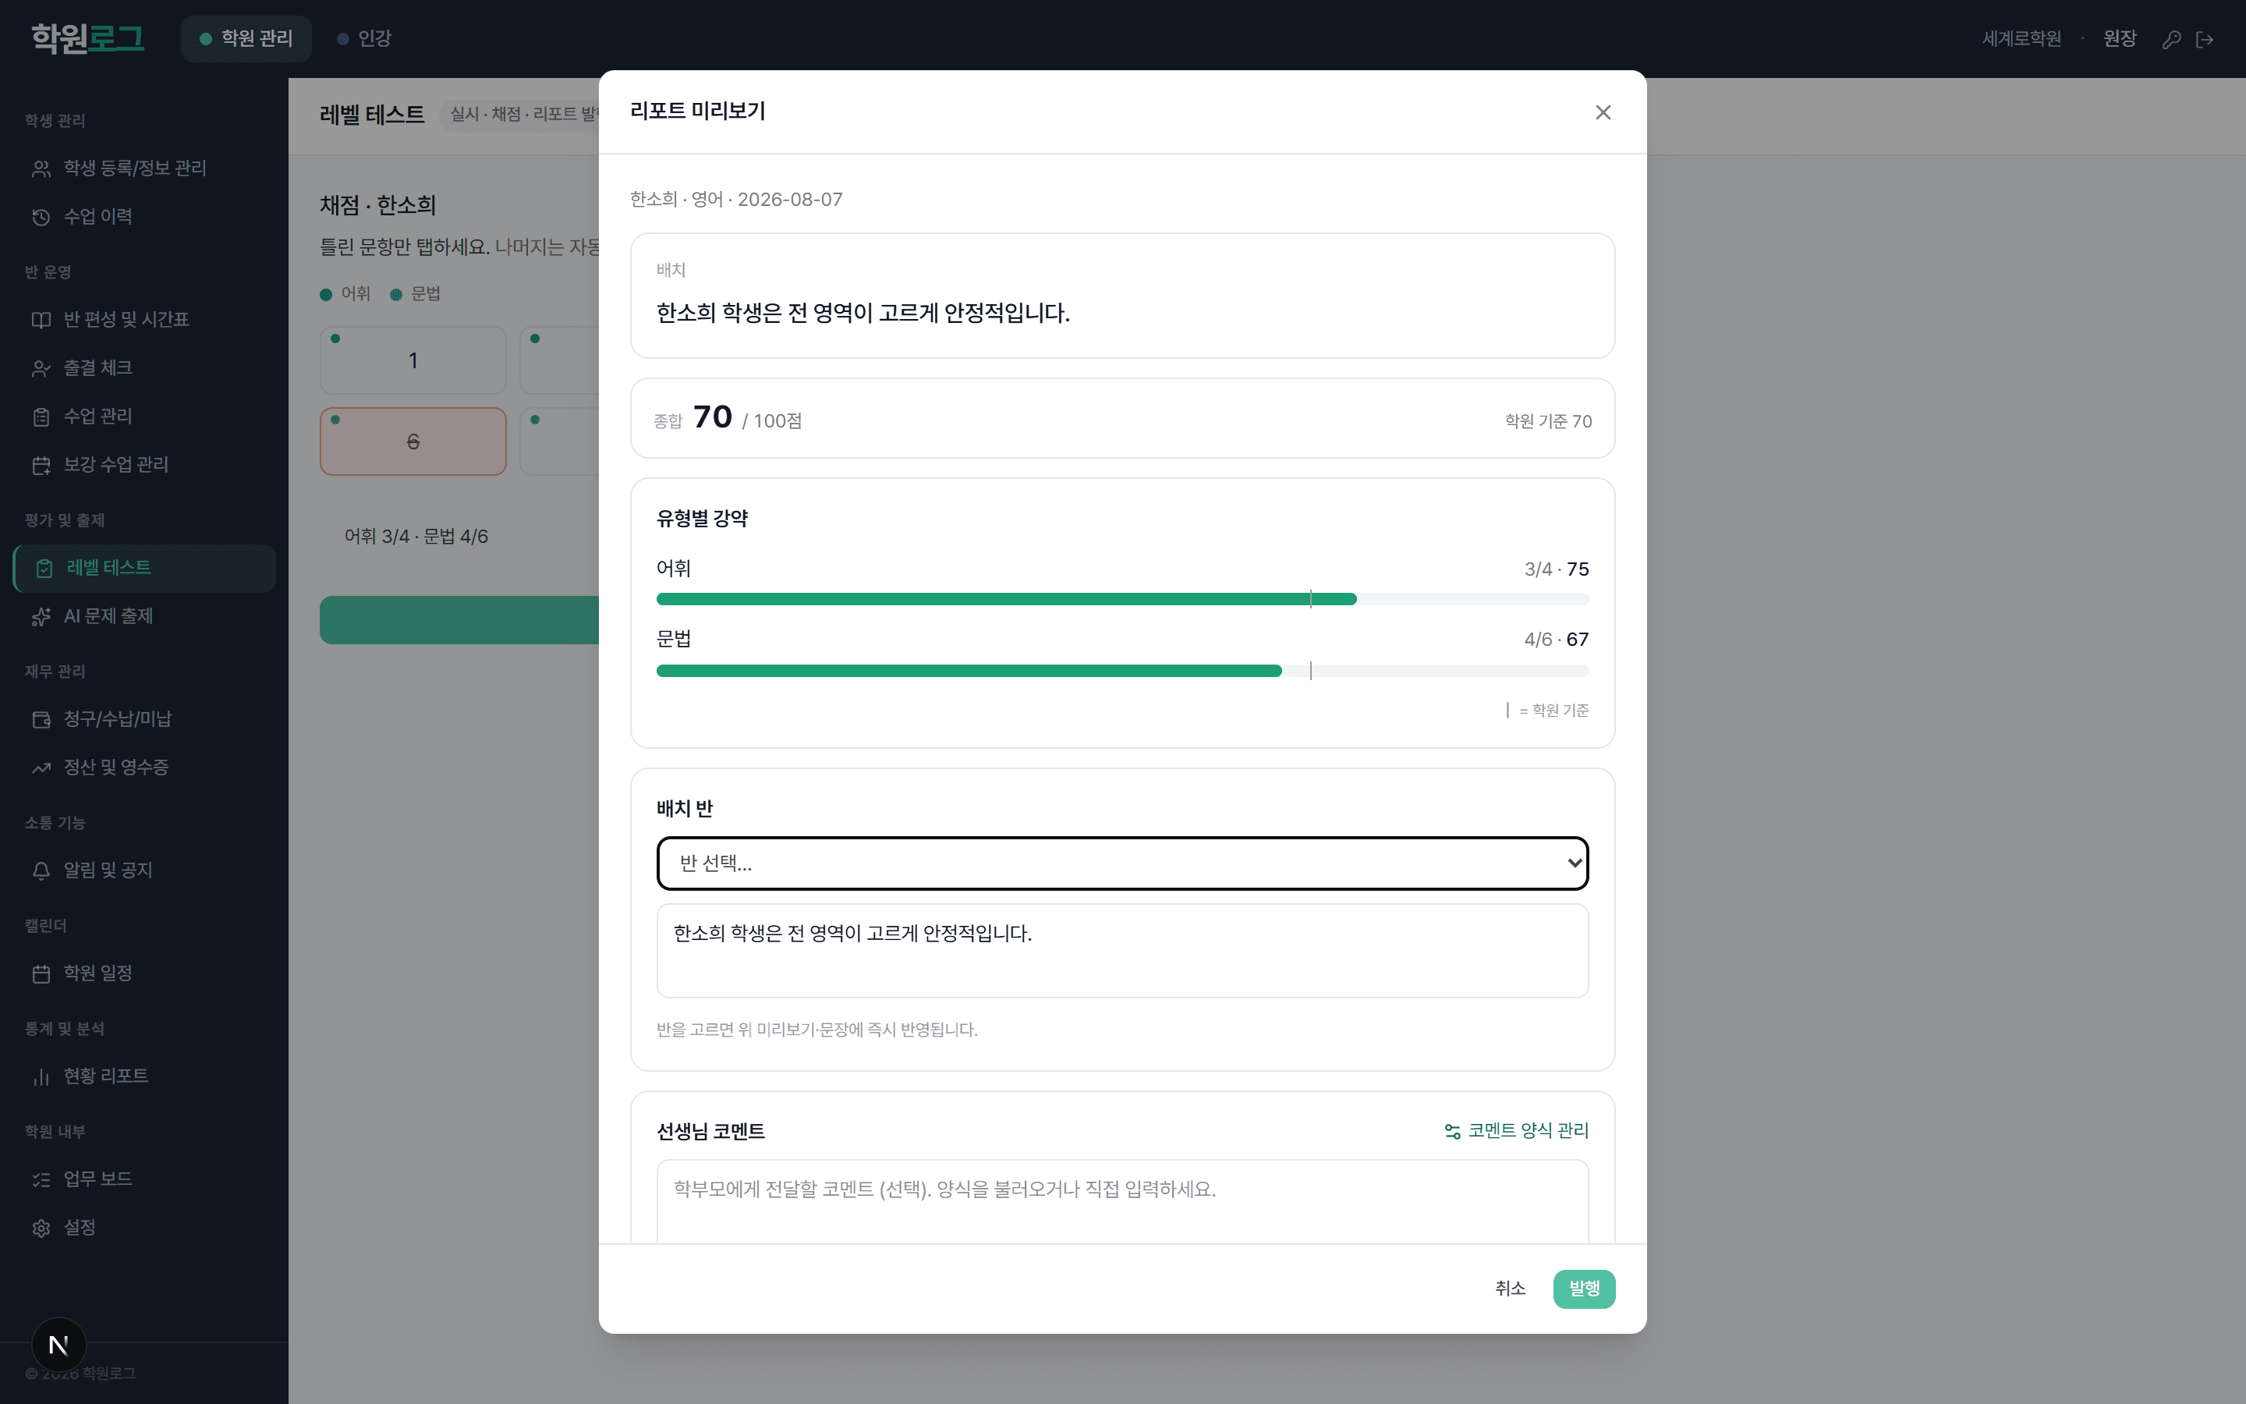2246x1404 pixels.
Task: Click the 학원로그 logo
Action: tap(88, 38)
